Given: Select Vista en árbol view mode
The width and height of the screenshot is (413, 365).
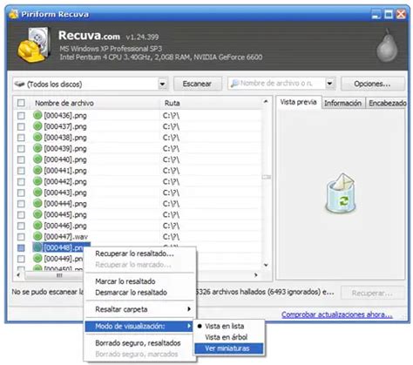Looking at the screenshot, I should pyautogui.click(x=226, y=337).
